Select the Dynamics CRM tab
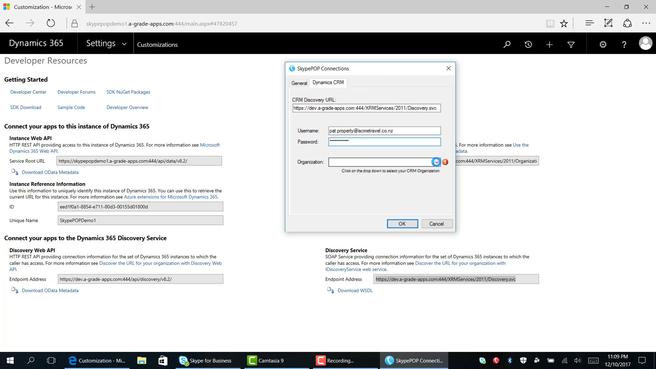The width and height of the screenshot is (656, 369). pos(328,82)
